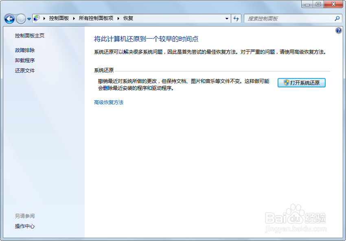This screenshot has width=346, height=241.
Task: Click the Refresh icon in the address bar
Action: pos(236,18)
